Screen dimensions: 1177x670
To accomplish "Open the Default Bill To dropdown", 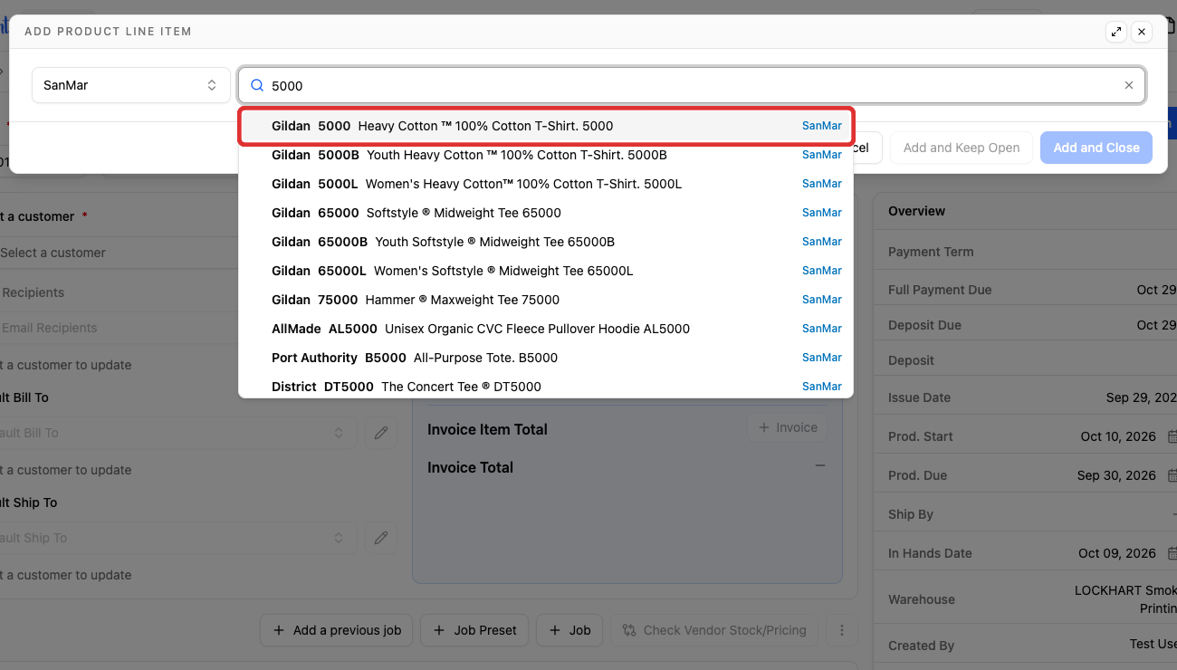I will click(x=173, y=433).
